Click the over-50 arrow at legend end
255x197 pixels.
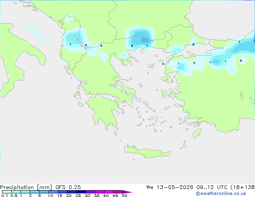127,192
